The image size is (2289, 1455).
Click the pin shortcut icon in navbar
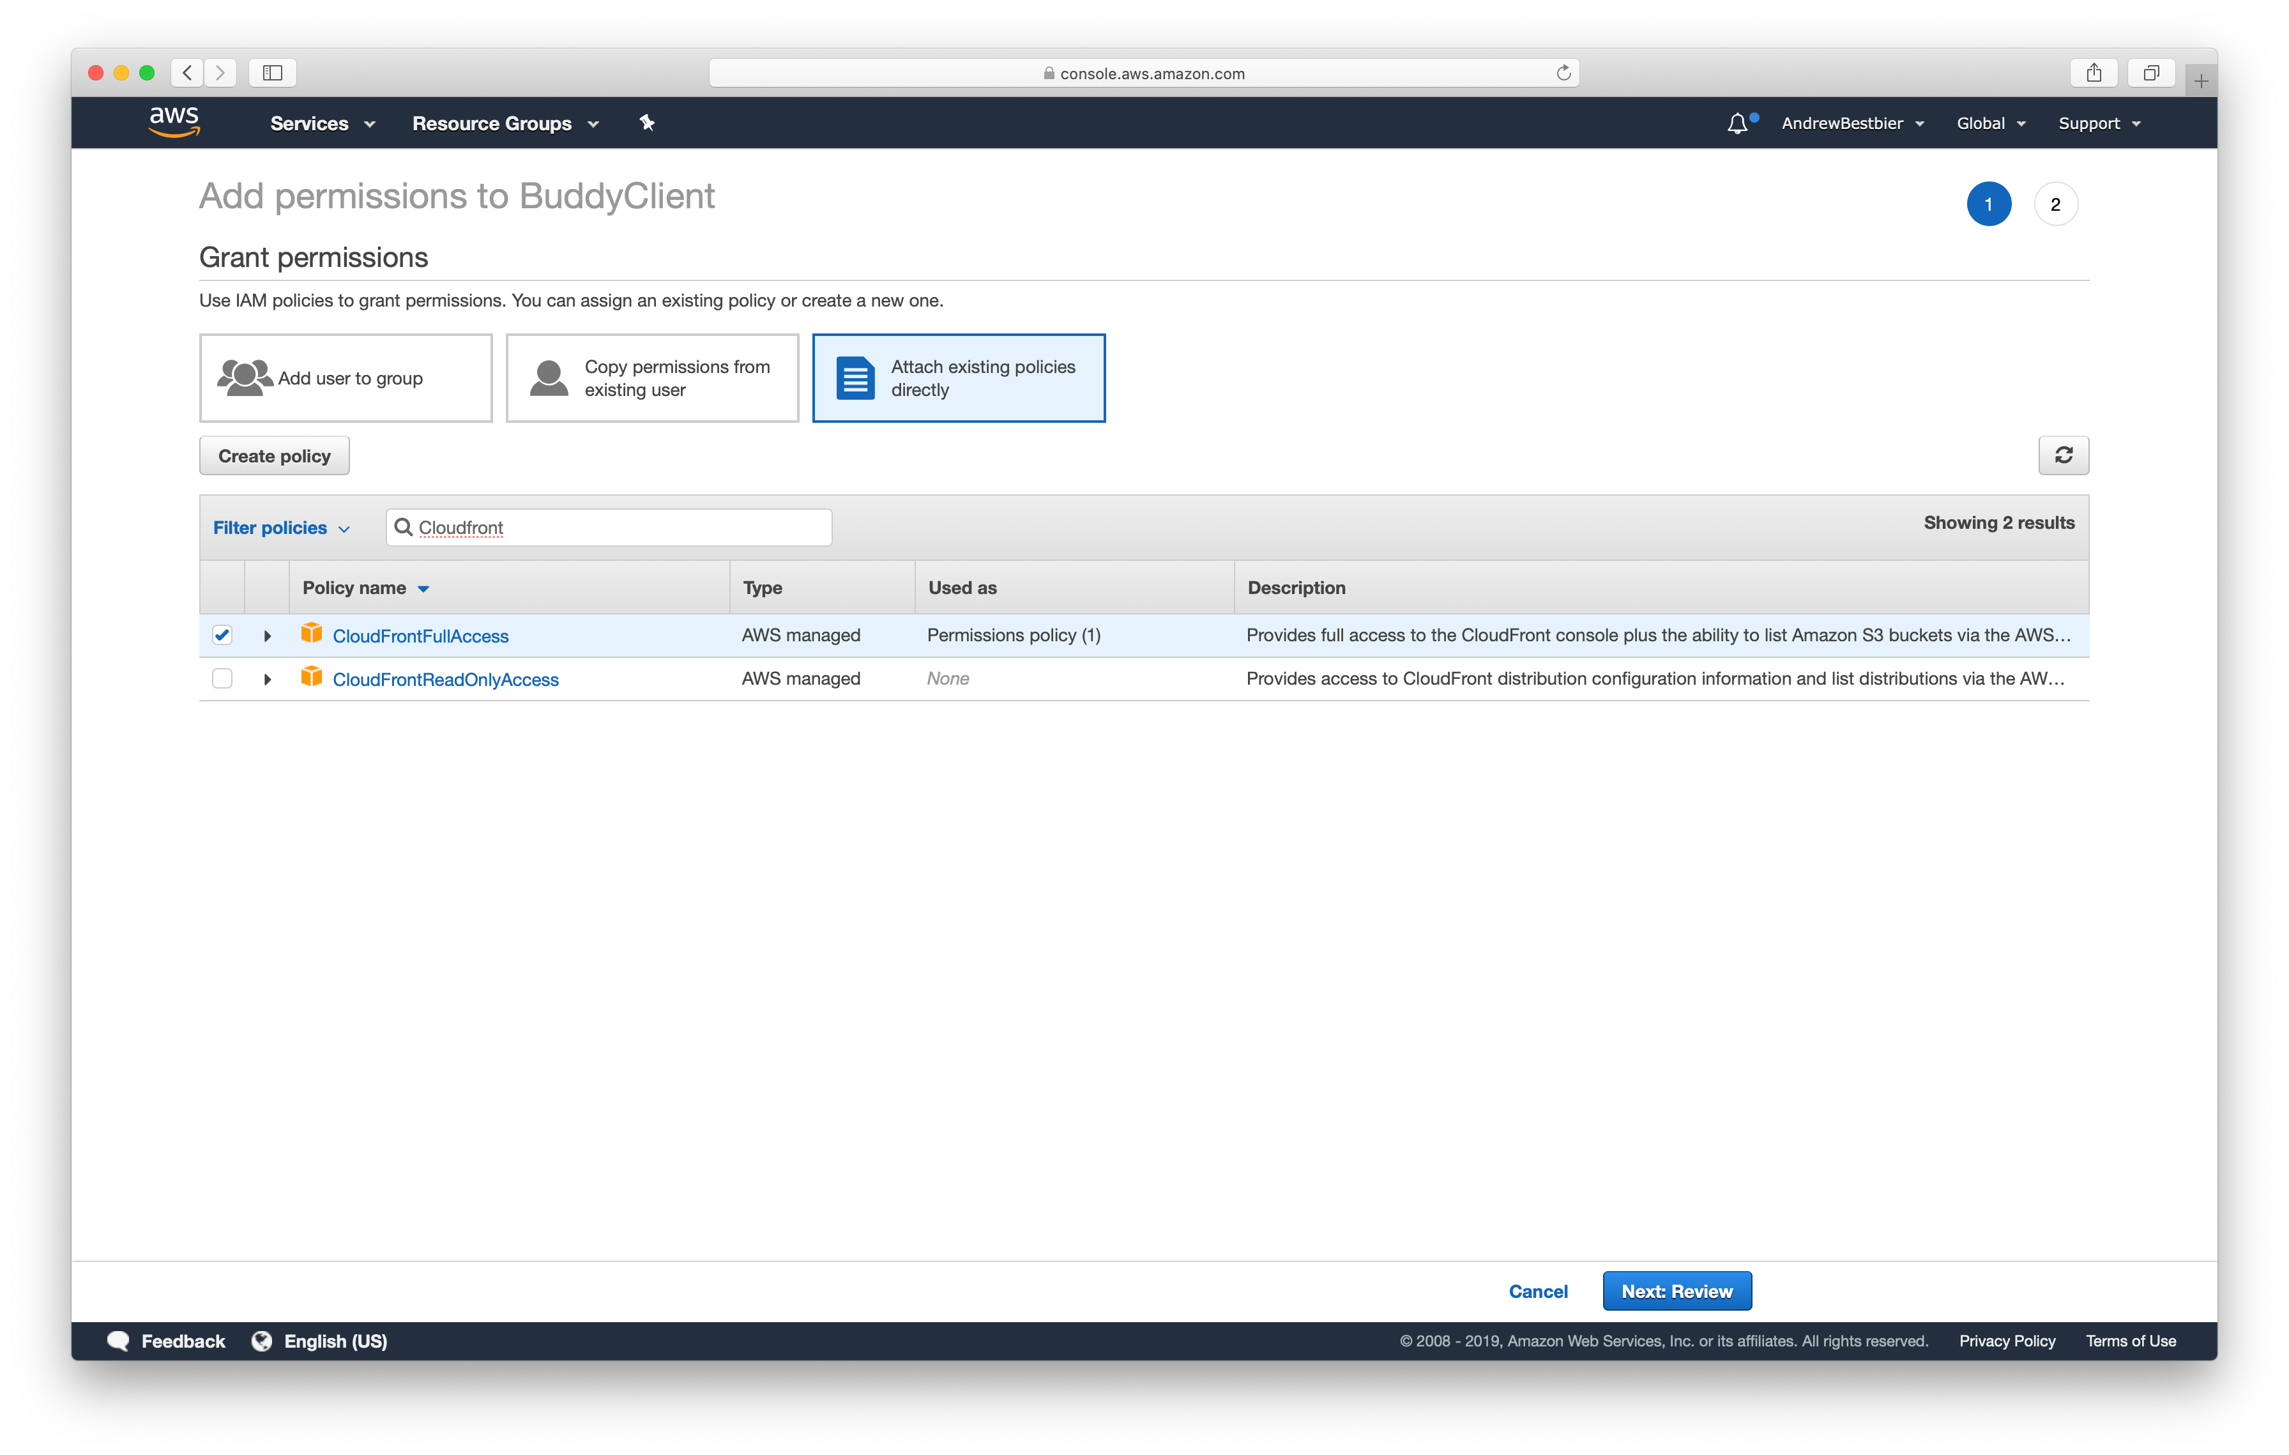[x=648, y=123]
